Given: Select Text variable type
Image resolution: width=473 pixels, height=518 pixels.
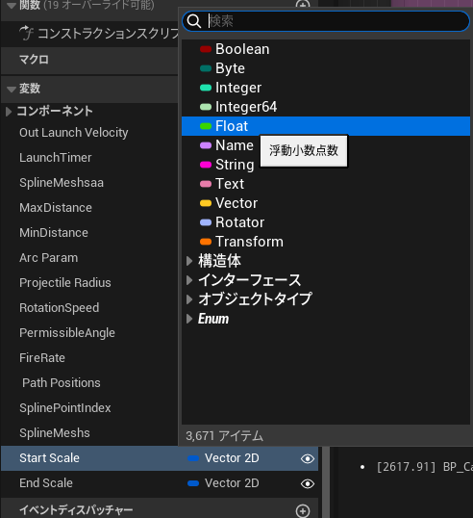Looking at the screenshot, I should (326, 184).
